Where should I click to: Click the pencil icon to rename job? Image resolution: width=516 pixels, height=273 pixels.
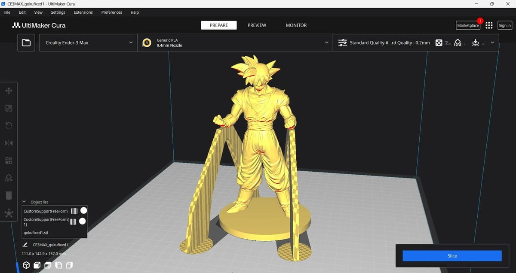click(25, 245)
